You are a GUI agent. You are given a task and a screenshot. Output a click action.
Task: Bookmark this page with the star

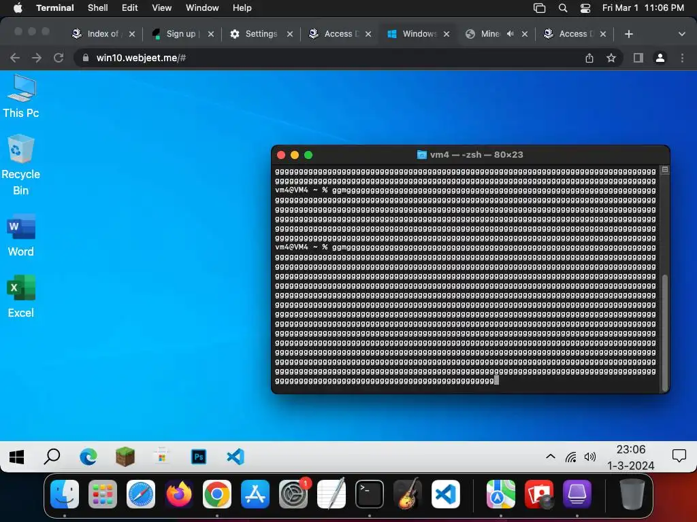pos(611,58)
